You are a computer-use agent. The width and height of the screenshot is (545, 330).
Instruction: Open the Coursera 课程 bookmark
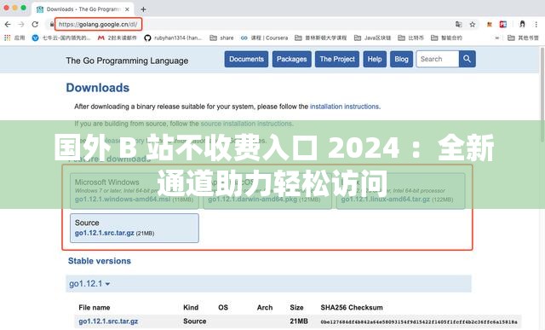265,38
